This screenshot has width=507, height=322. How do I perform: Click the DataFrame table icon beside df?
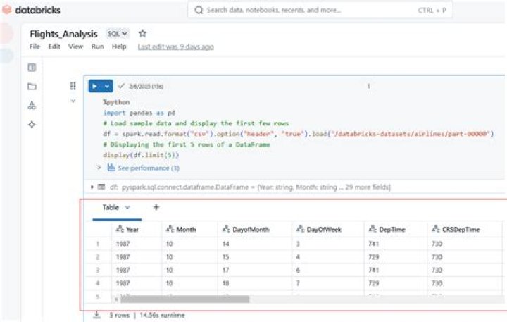tap(101, 187)
